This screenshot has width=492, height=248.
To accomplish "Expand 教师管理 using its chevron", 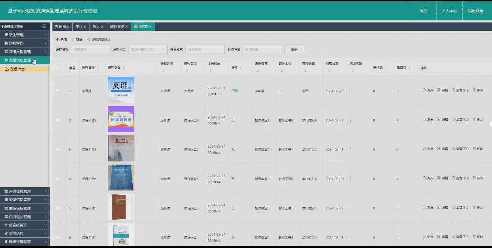I will point(46,43).
